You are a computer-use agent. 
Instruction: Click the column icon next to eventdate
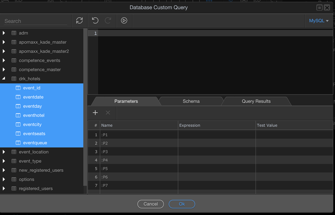coord(18,97)
